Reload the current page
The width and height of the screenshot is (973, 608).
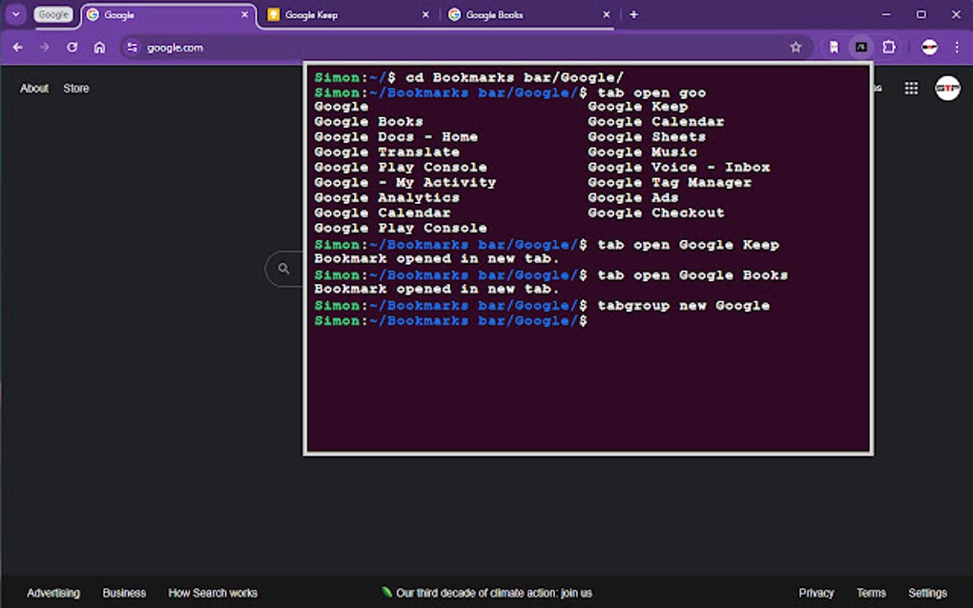click(x=72, y=47)
